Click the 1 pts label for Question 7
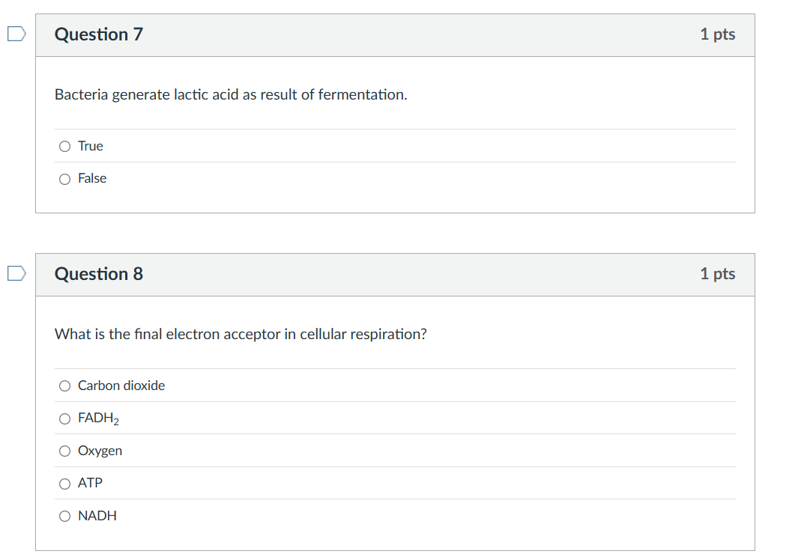807x554 pixels. (x=718, y=34)
